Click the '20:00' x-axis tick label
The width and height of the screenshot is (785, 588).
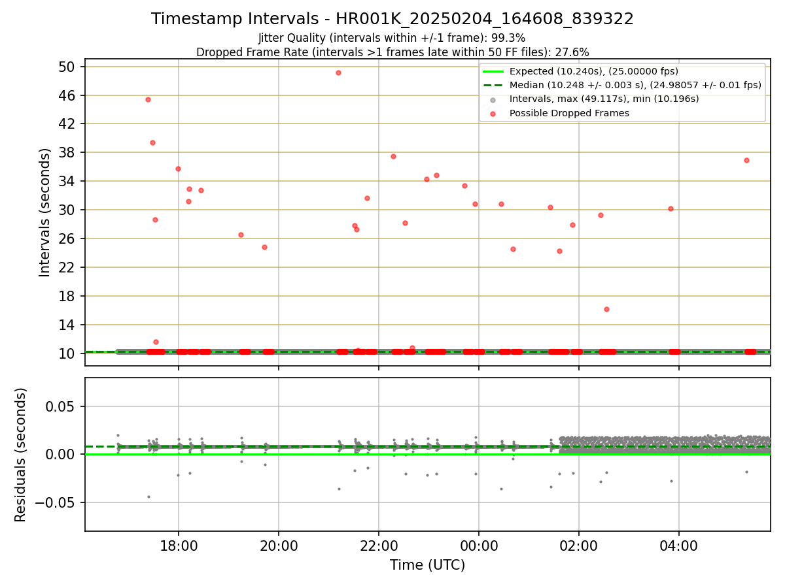point(279,546)
